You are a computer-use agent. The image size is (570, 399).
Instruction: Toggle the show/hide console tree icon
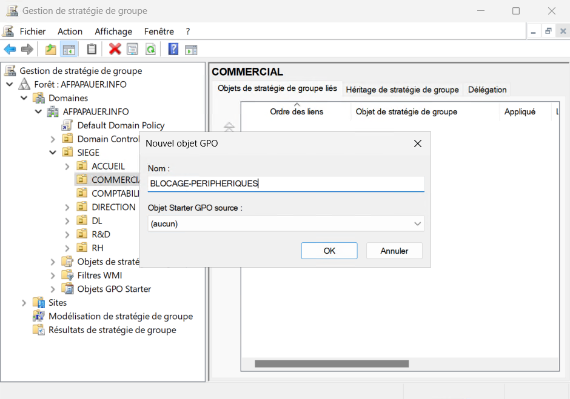pyautogui.click(x=69, y=50)
